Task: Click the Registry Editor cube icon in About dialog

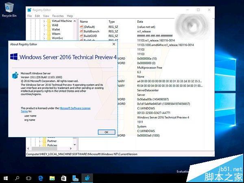Action: [15, 75]
